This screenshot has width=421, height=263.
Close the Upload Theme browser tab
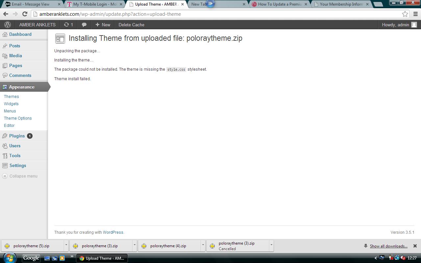183,4
